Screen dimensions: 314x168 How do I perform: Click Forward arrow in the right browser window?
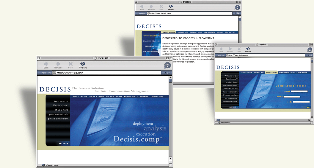point(230,48)
